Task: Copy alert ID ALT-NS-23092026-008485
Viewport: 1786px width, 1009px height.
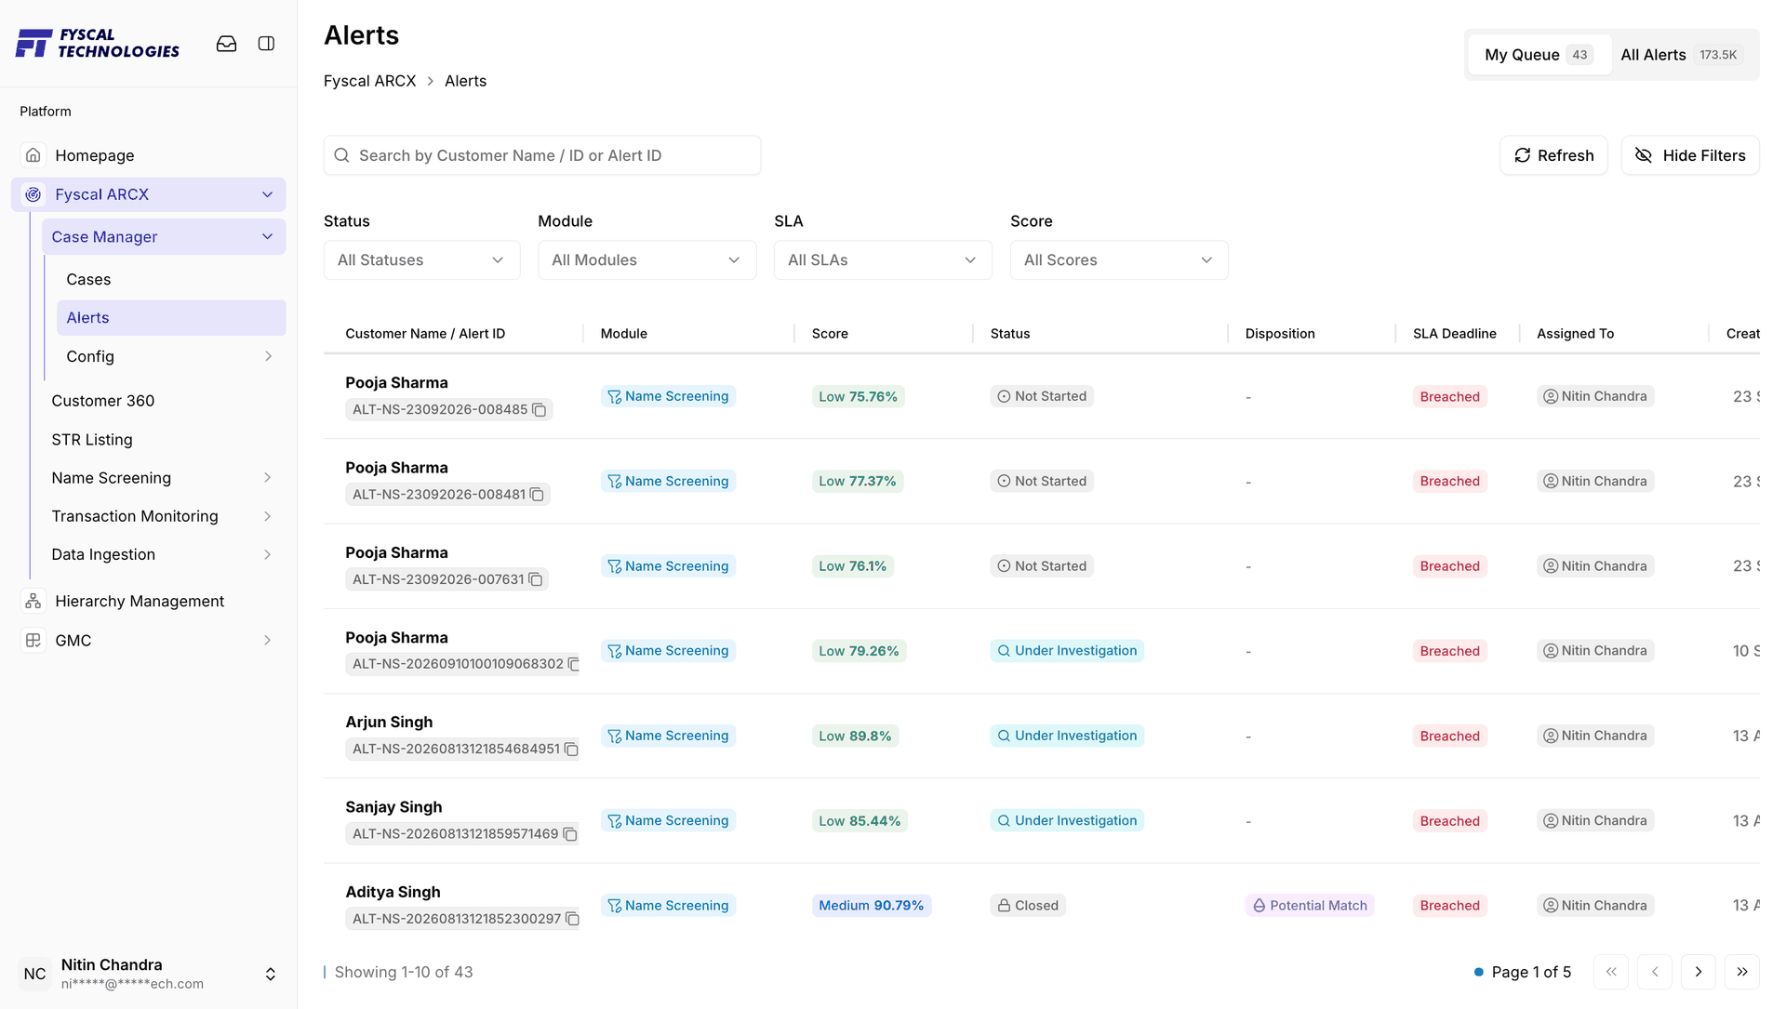Action: tap(539, 410)
